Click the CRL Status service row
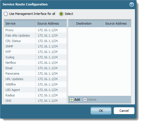This screenshot has width=141, height=123. [x=35, y=41]
